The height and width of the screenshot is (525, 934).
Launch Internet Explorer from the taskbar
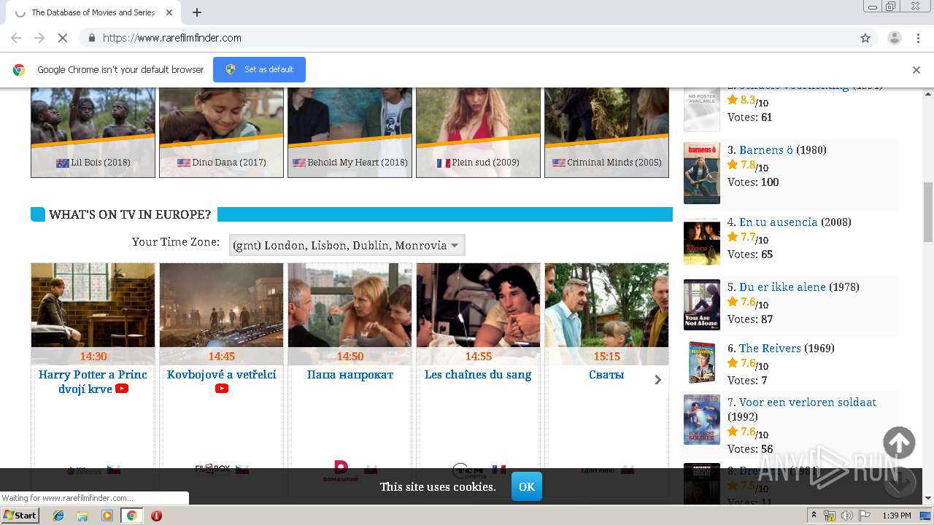click(x=58, y=516)
